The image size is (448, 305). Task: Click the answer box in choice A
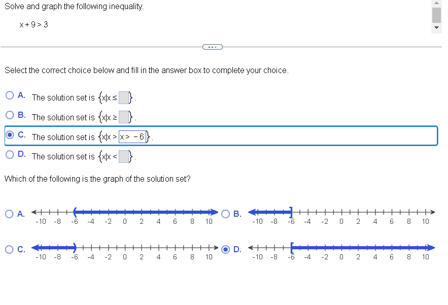tap(124, 97)
